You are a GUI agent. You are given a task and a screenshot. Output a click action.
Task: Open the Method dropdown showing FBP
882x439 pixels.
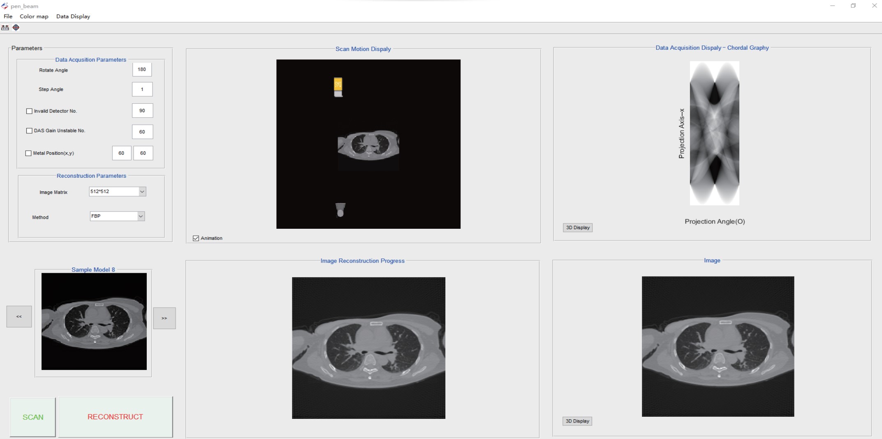click(x=141, y=216)
